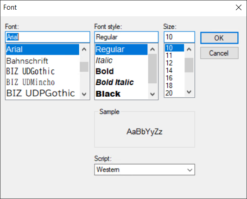Select size 11 in list
Image resolution: width=247 pixels, height=199 pixels.
coord(174,56)
